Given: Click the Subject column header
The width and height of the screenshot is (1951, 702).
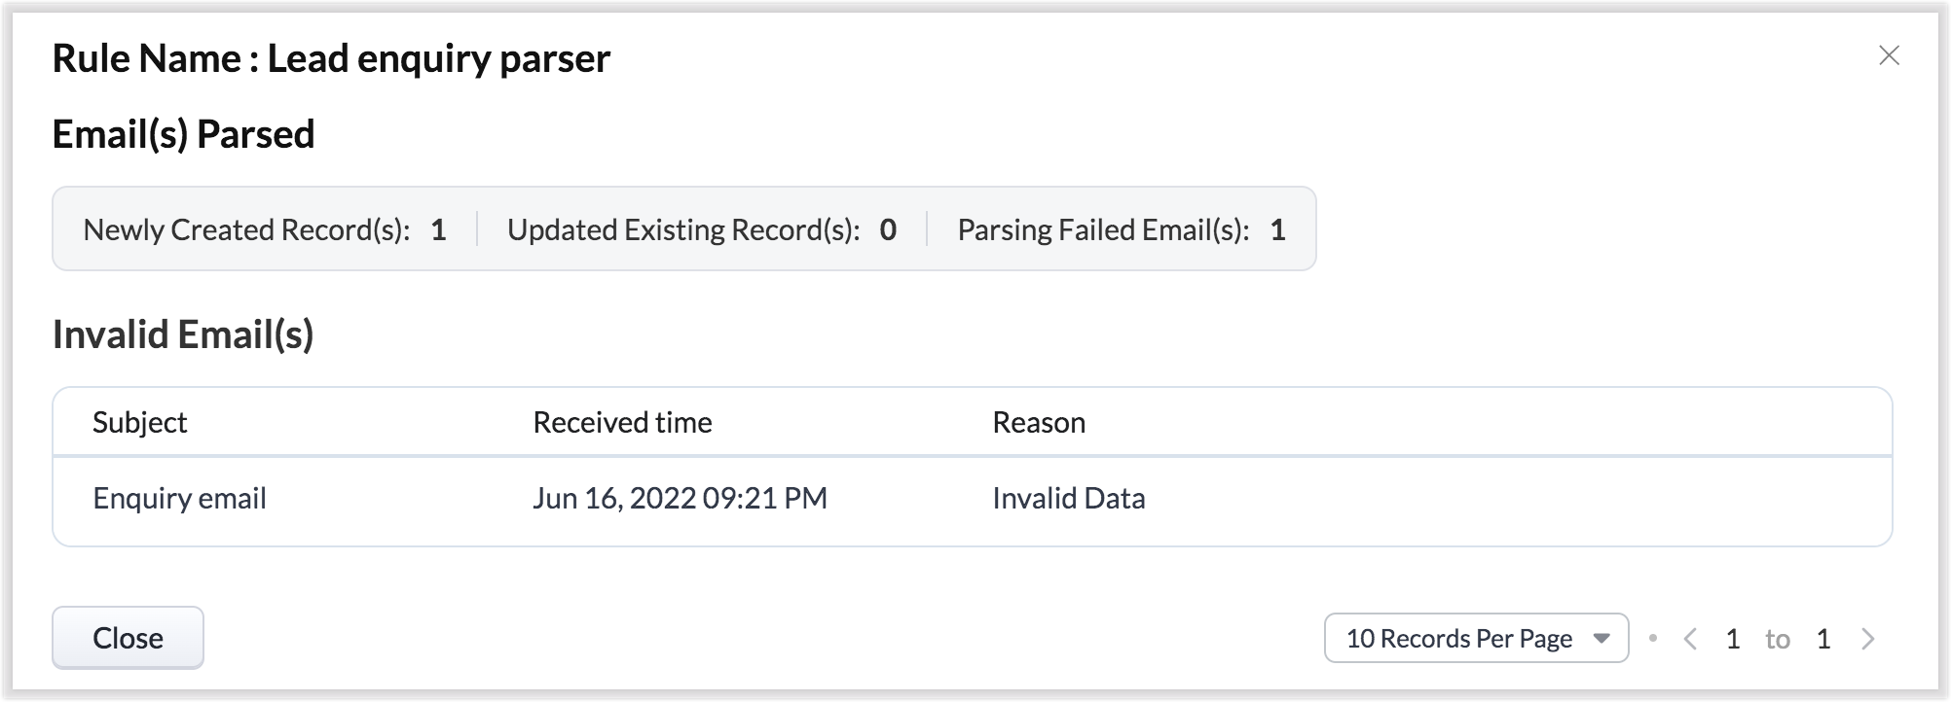Looking at the screenshot, I should (139, 422).
